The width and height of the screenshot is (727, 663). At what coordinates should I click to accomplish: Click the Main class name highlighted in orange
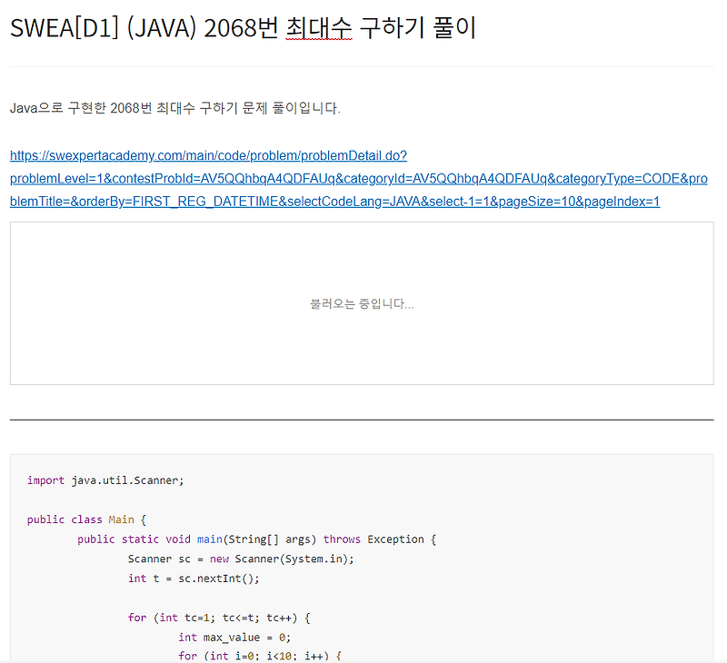click(x=122, y=519)
